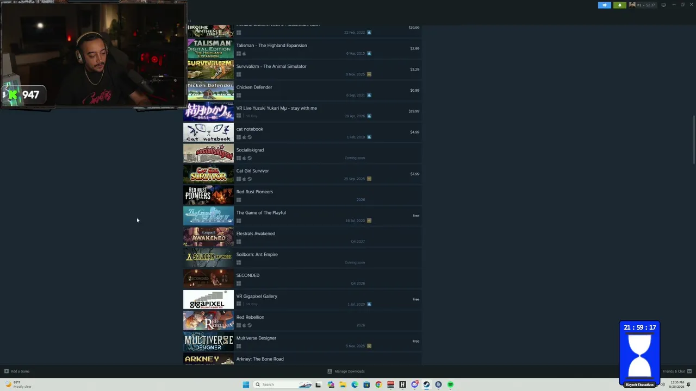
Task: Click the Steam page vertical scrollbar
Action: point(694,140)
